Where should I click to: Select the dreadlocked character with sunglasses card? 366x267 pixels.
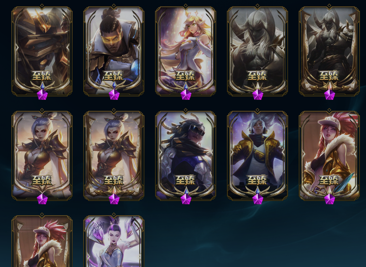[x=186, y=156]
